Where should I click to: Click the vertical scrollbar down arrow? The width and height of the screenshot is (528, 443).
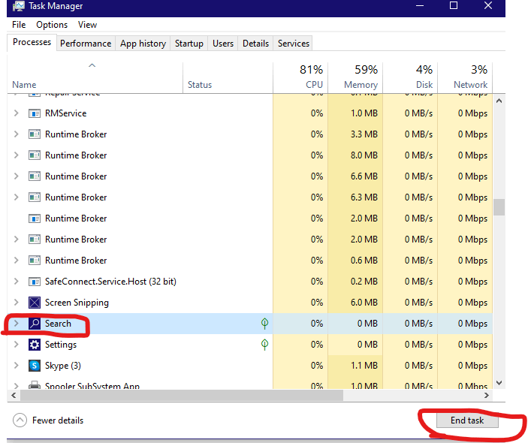pyautogui.click(x=499, y=383)
